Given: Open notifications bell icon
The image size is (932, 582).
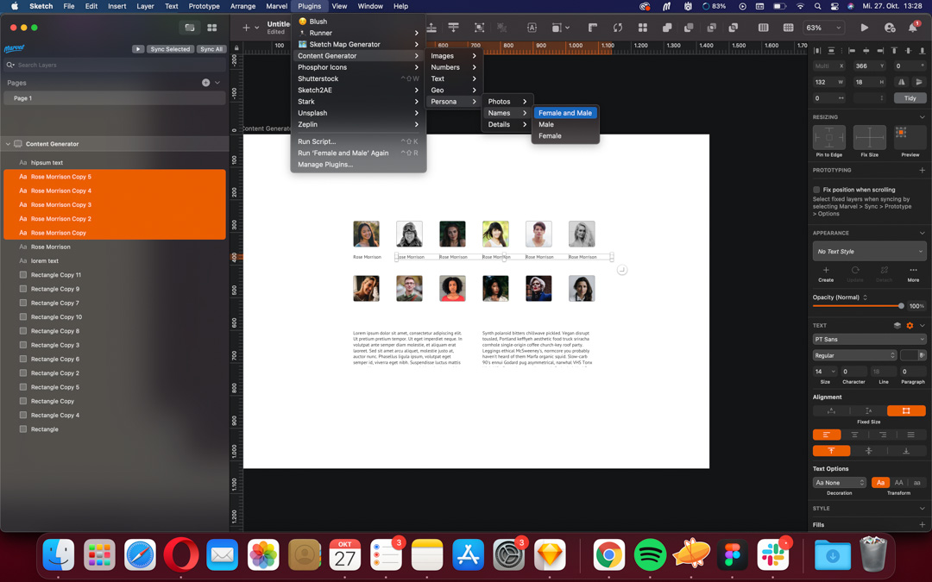Looking at the screenshot, I should (913, 28).
